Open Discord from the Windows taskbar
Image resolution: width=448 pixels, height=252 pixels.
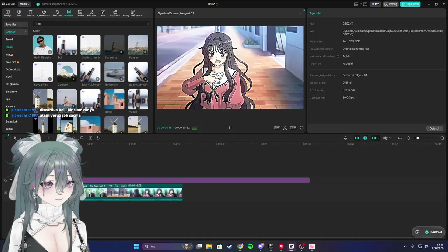click(261, 246)
